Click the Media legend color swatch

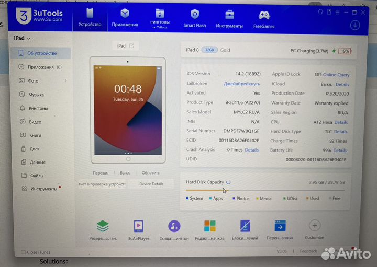257,199
